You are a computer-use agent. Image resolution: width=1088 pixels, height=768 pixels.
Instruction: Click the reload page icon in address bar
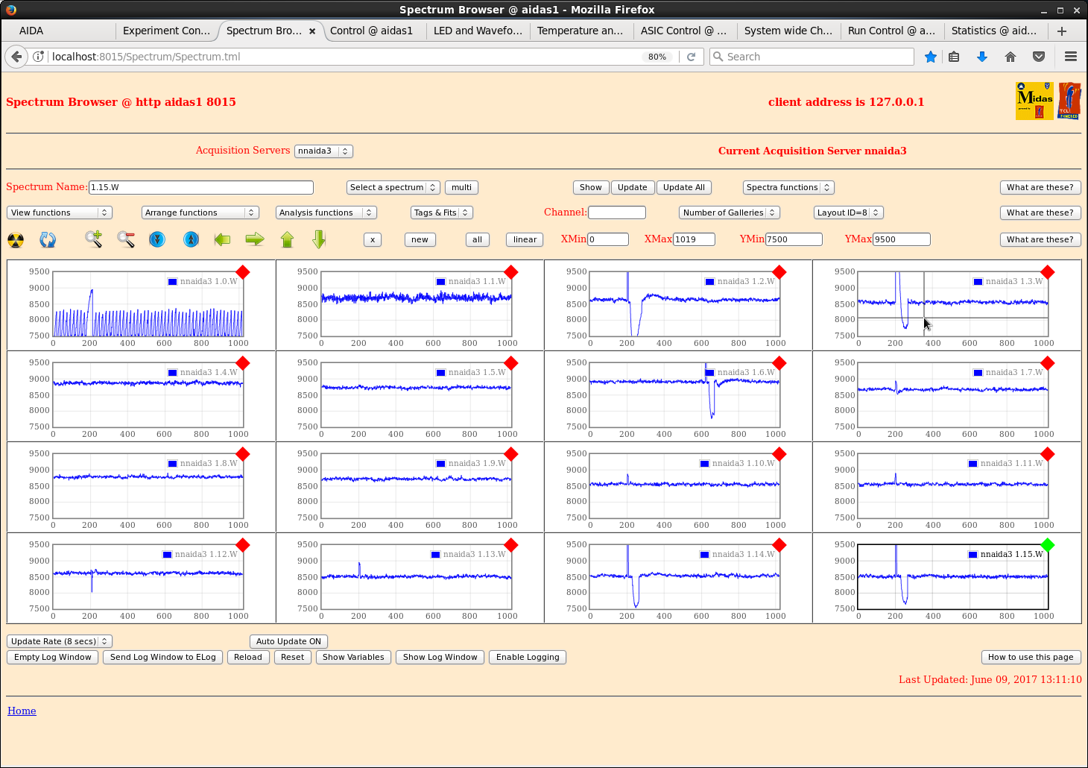(x=692, y=57)
